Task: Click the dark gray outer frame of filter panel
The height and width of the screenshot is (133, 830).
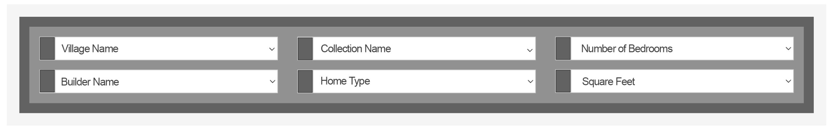Action: pyautogui.click(x=416, y=22)
